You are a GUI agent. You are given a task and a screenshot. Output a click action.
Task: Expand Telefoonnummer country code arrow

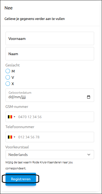14,137
